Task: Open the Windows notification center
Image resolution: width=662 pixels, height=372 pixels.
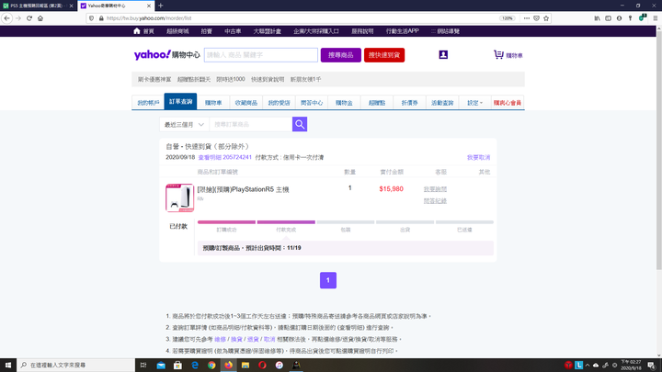Action: click(652, 366)
